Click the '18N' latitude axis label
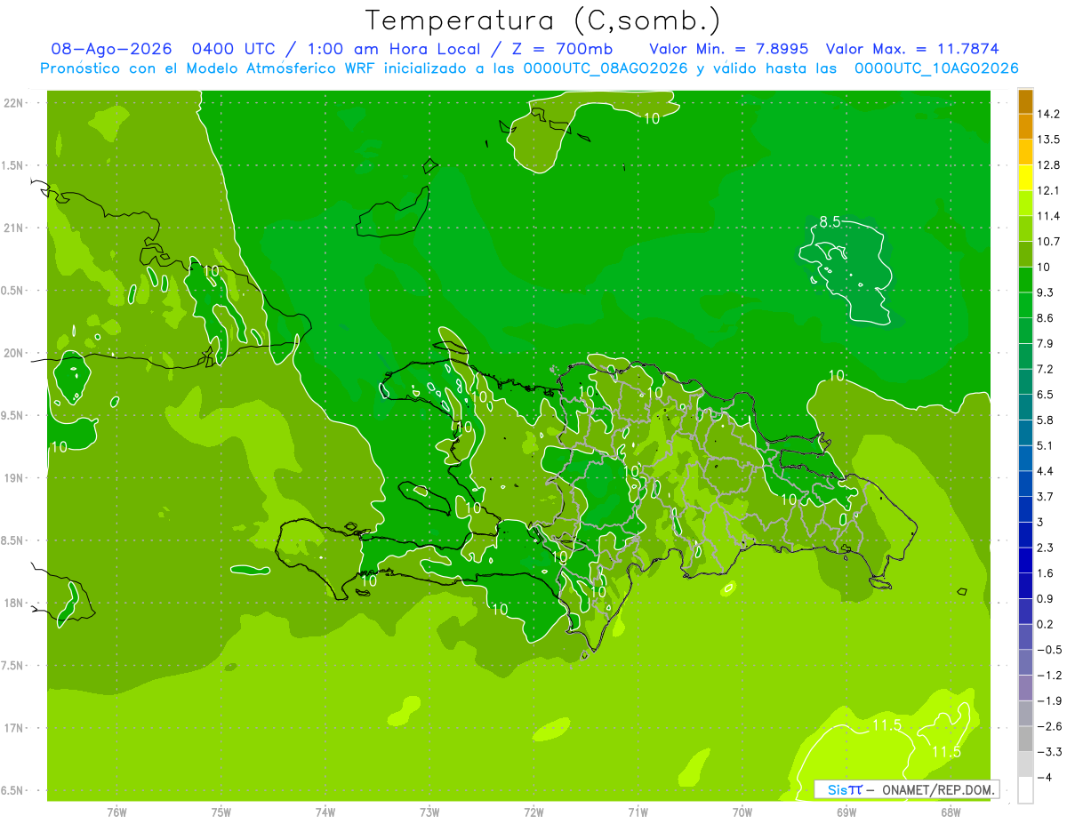The height and width of the screenshot is (824, 1067). (13, 603)
